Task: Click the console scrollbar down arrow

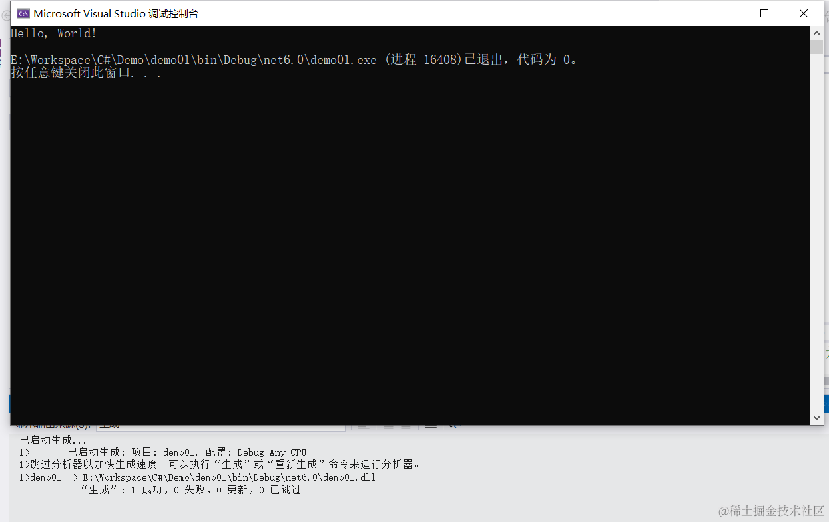Action: tap(816, 418)
